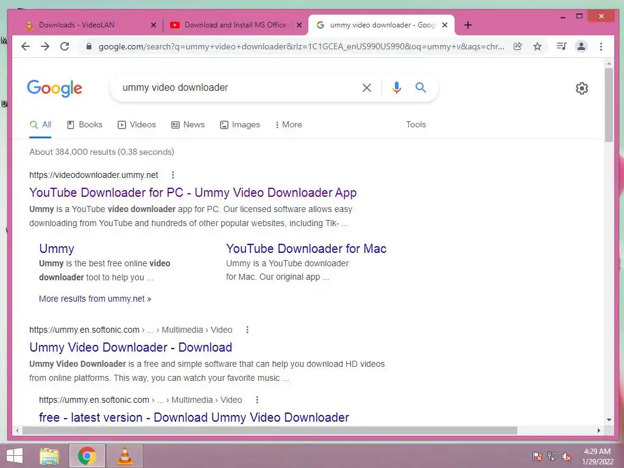Start voice search with the microphone

396,88
